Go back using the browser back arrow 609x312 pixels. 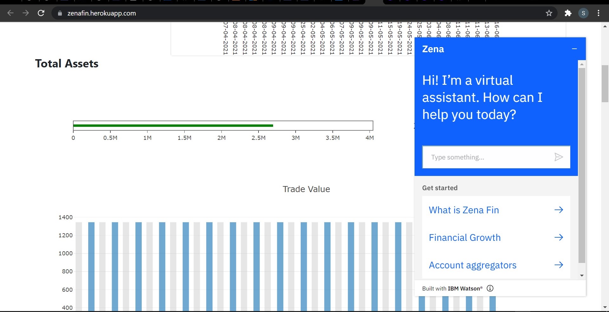point(10,13)
